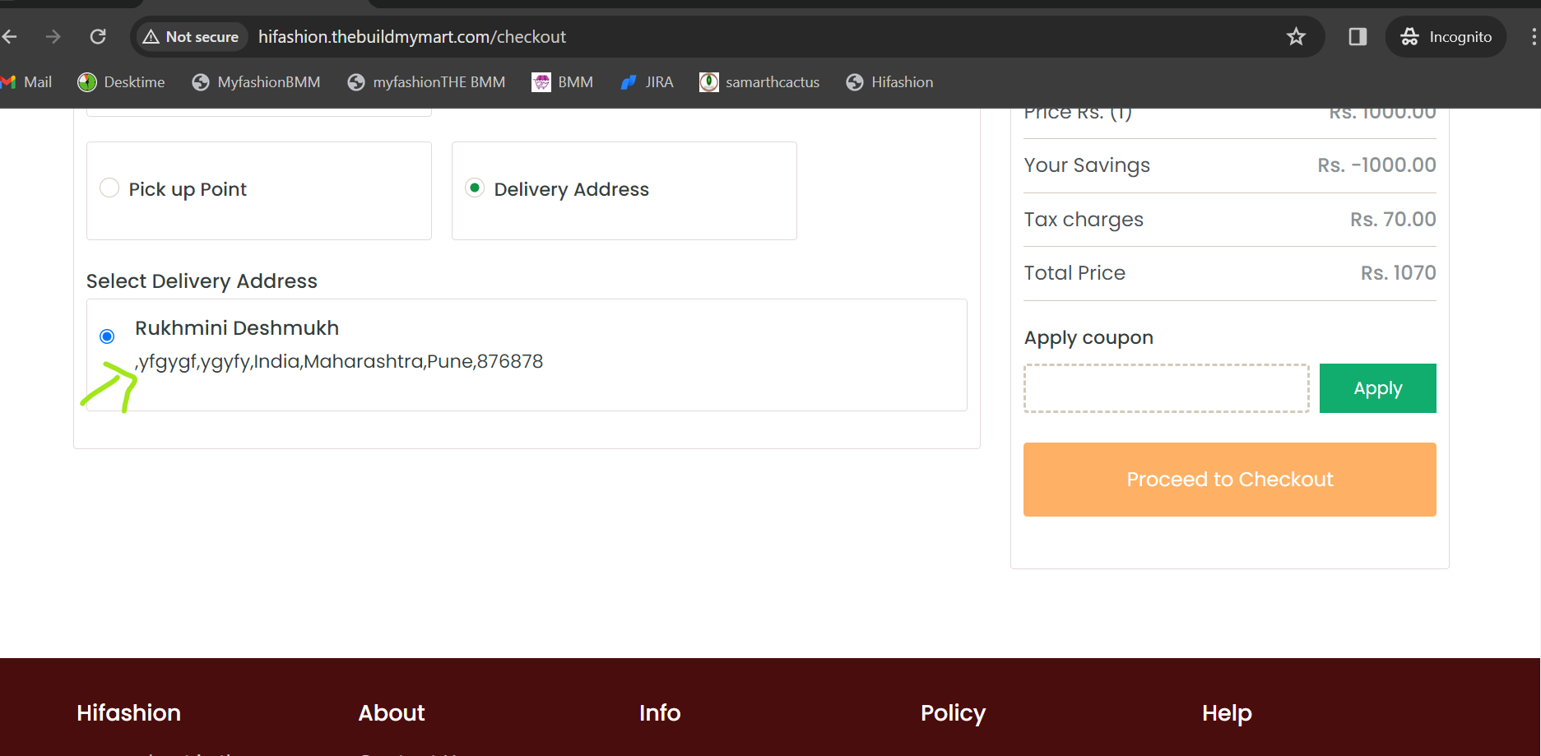Click the address bar URL
This screenshot has width=1541, height=756.
pos(412,37)
